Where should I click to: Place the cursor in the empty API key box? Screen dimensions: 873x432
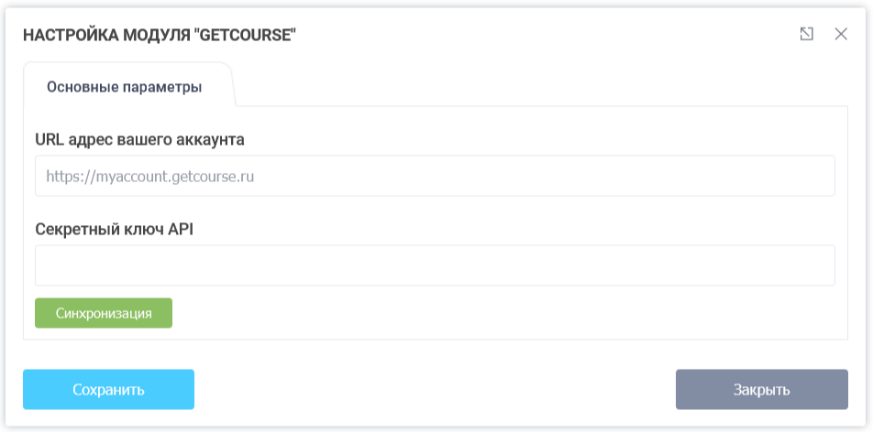click(435, 265)
